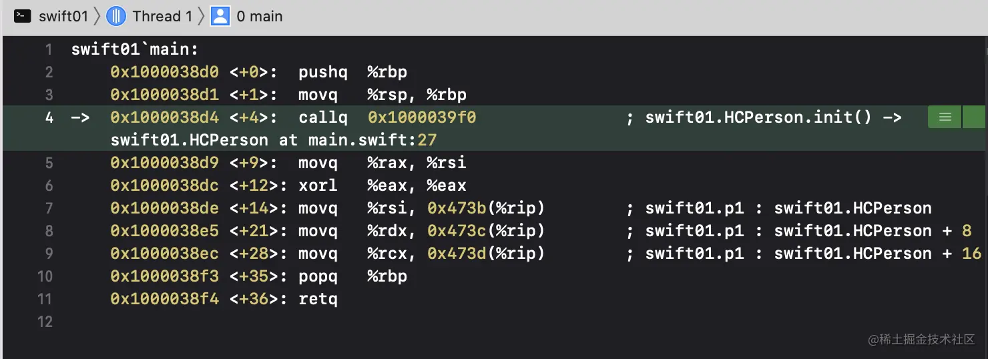Image resolution: width=988 pixels, height=359 pixels.
Task: Click the chevron between swift01 and Thread 1
Action: [x=97, y=16]
